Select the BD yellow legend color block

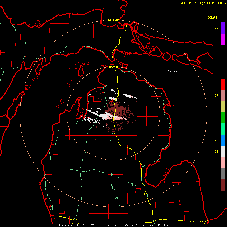click(223, 107)
